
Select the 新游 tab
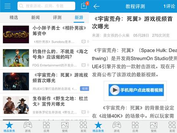[79, 17]
